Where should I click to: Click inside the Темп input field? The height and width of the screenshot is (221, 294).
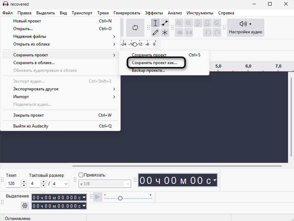(13, 183)
